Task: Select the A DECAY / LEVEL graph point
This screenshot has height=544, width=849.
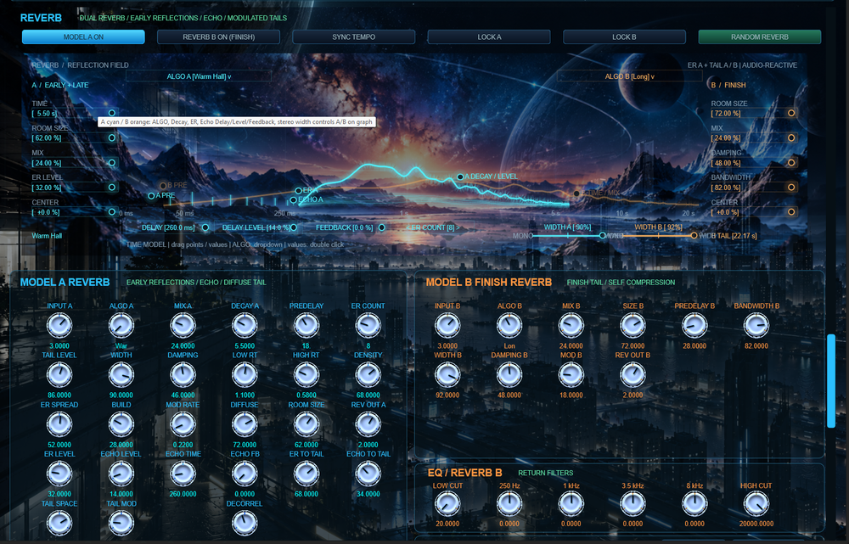Action: click(x=459, y=177)
